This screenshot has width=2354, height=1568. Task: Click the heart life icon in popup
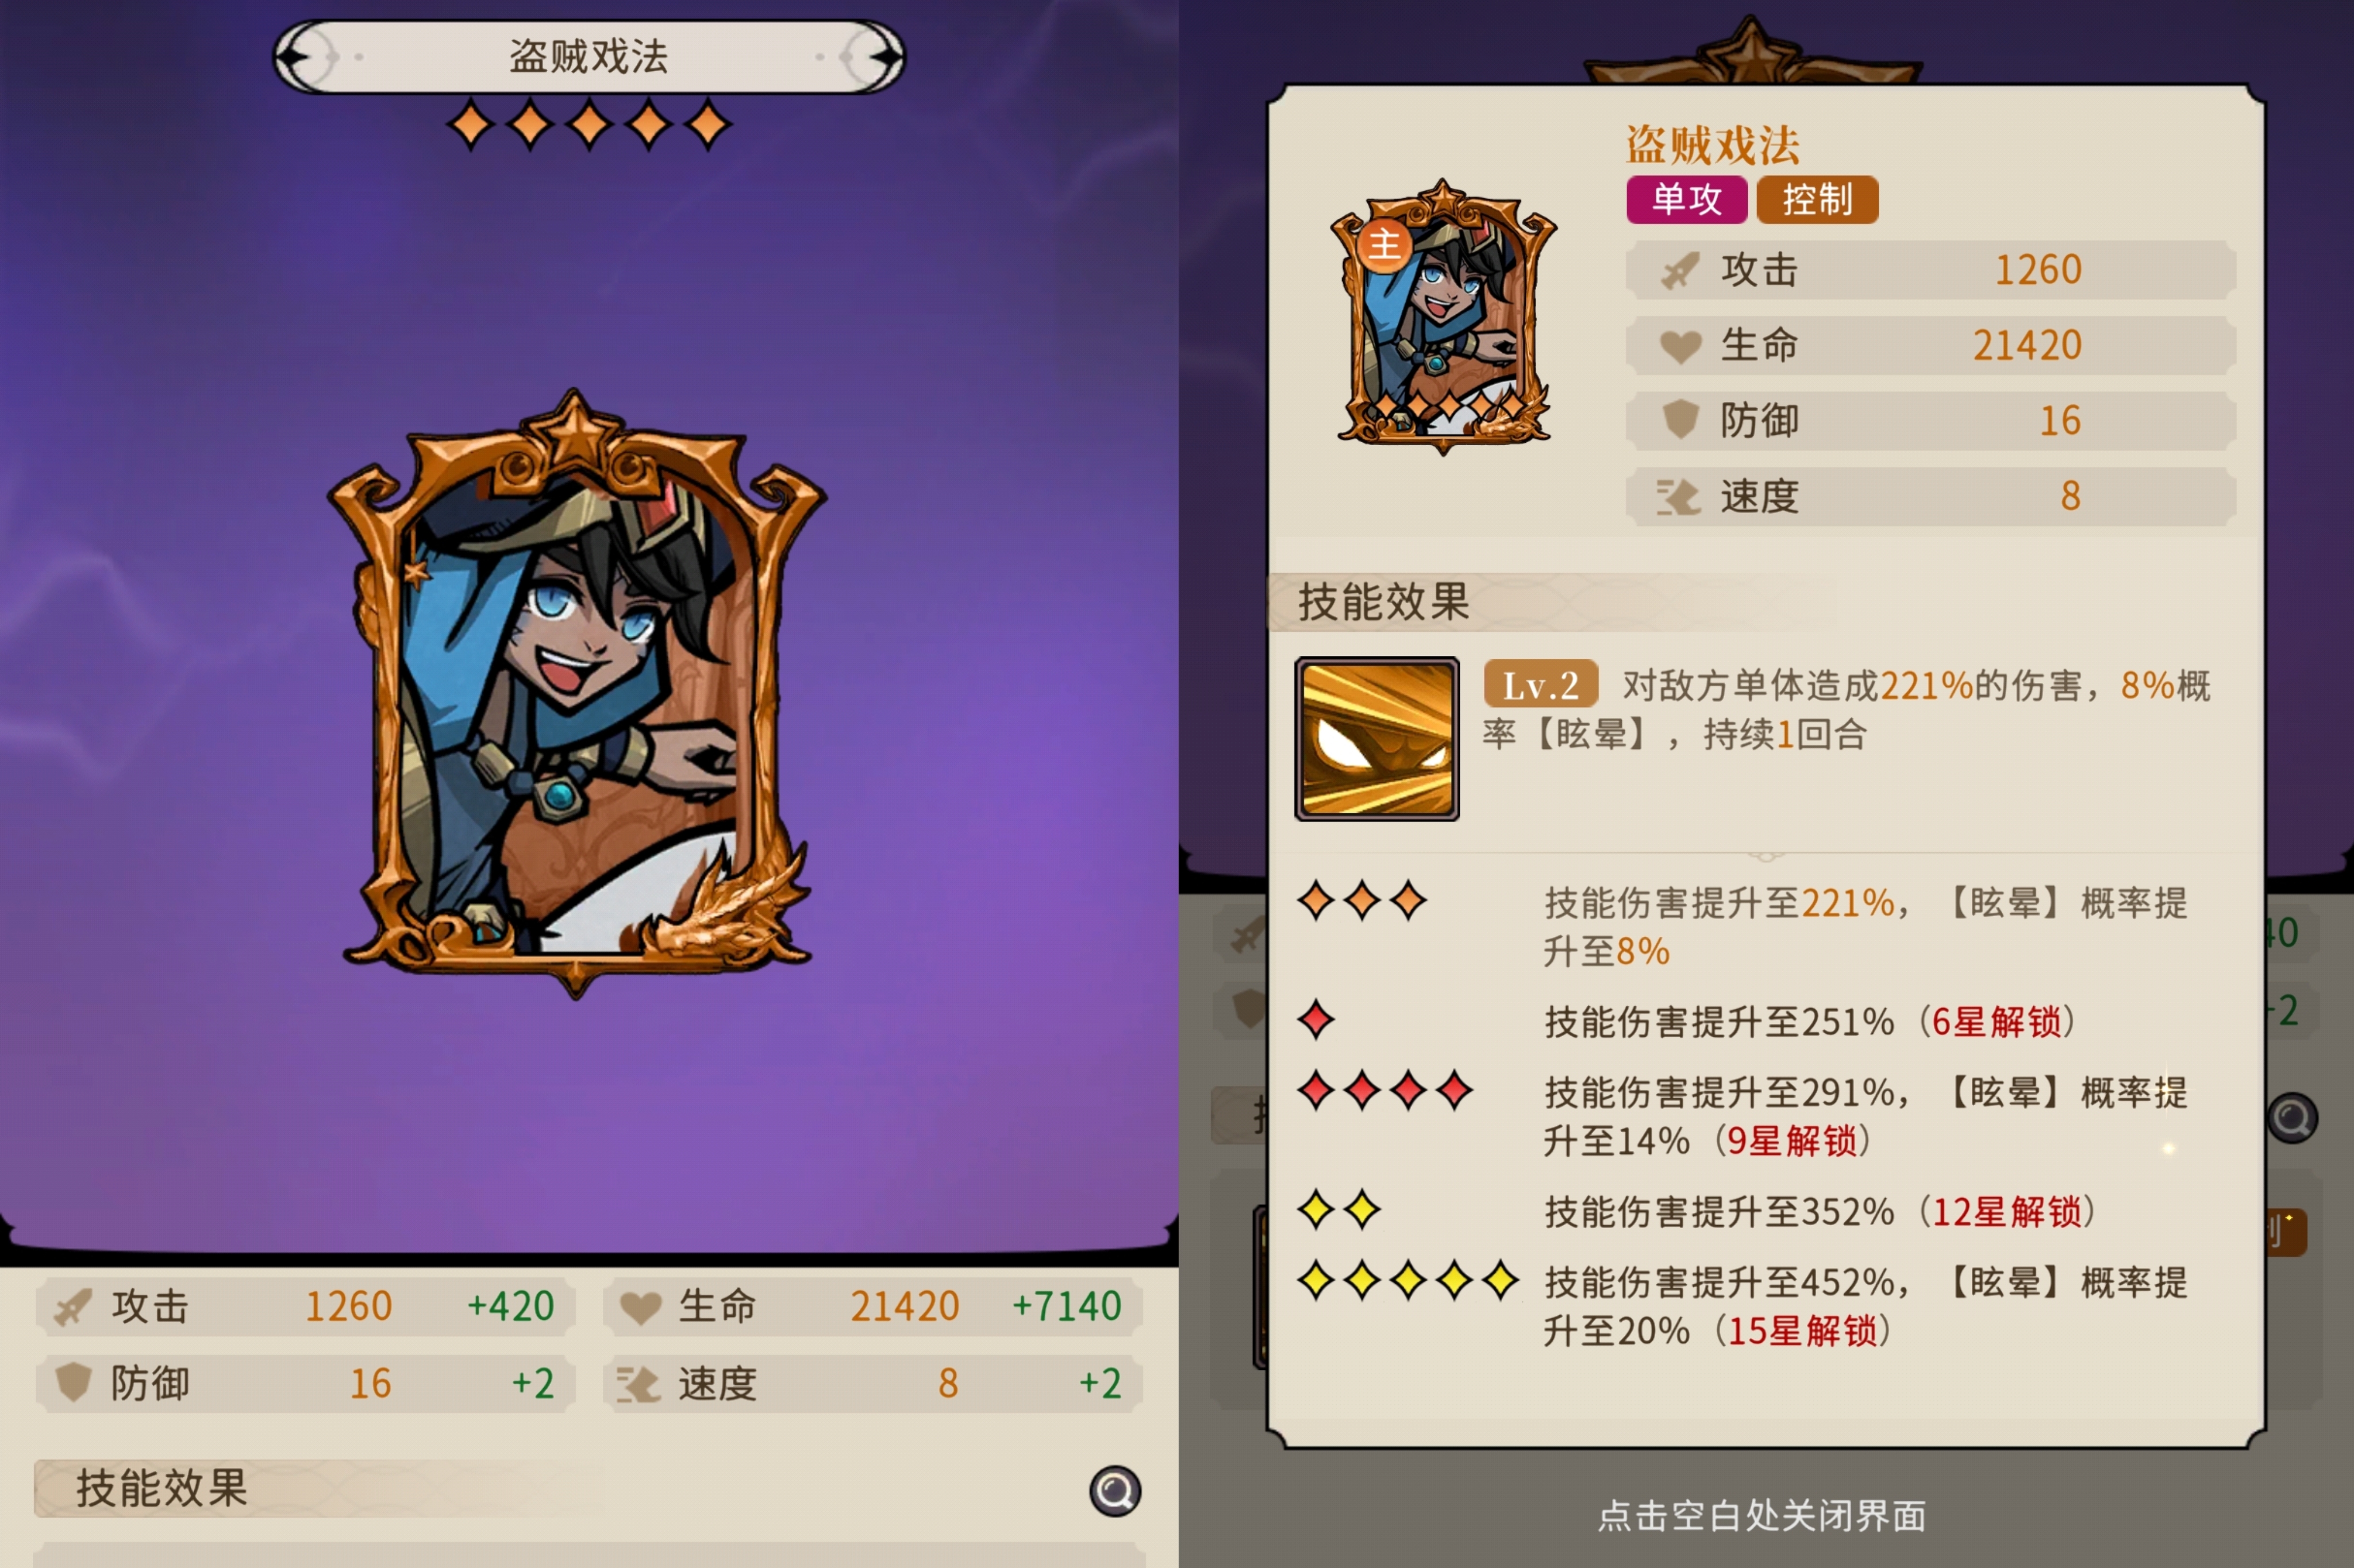tap(1680, 346)
